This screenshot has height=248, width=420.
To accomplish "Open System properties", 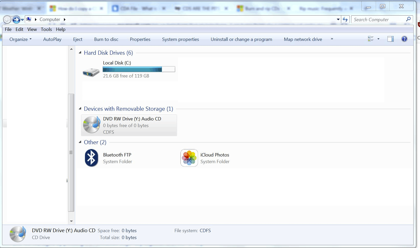I will (181, 39).
